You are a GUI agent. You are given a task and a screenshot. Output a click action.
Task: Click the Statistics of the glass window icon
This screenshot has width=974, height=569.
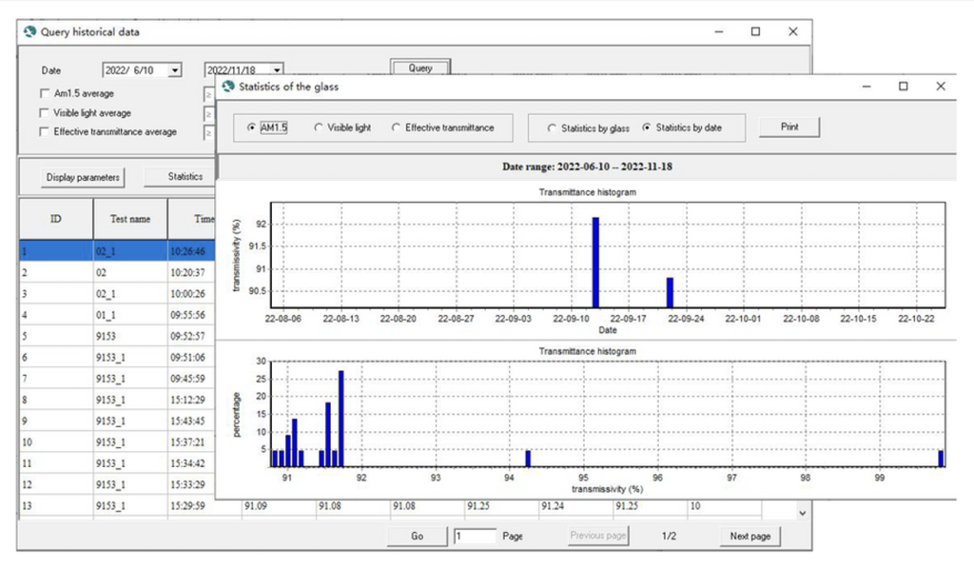(x=229, y=87)
